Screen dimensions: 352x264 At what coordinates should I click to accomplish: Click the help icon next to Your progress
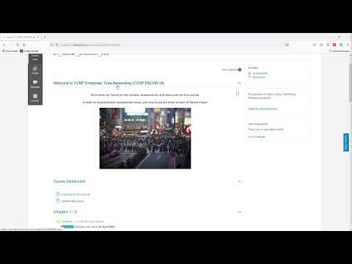tap(240, 70)
